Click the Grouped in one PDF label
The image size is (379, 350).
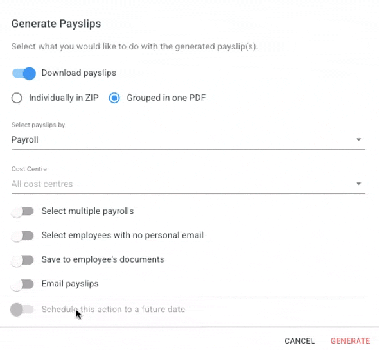(x=166, y=98)
